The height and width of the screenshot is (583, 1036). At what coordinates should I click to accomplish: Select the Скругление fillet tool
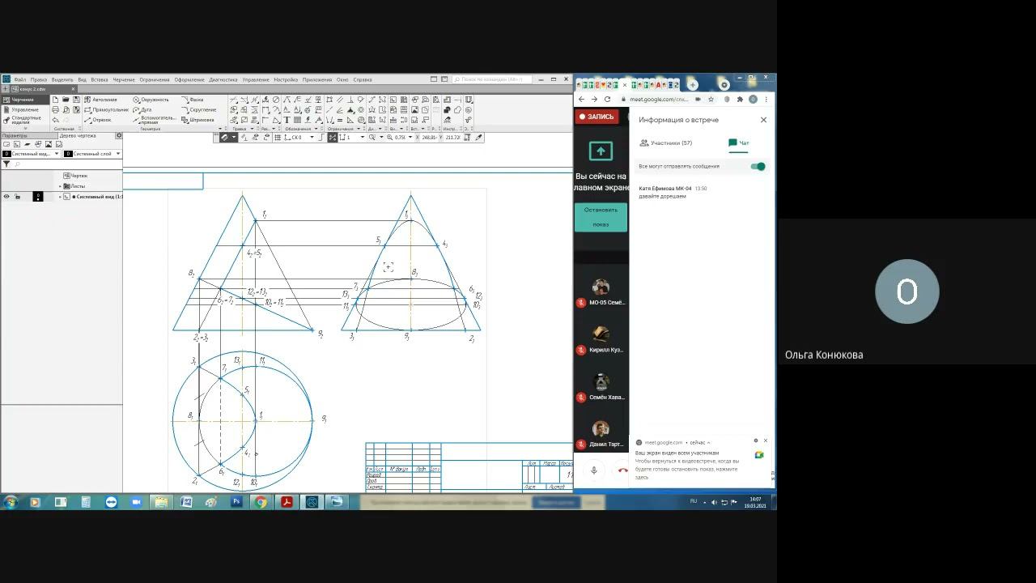click(x=199, y=109)
